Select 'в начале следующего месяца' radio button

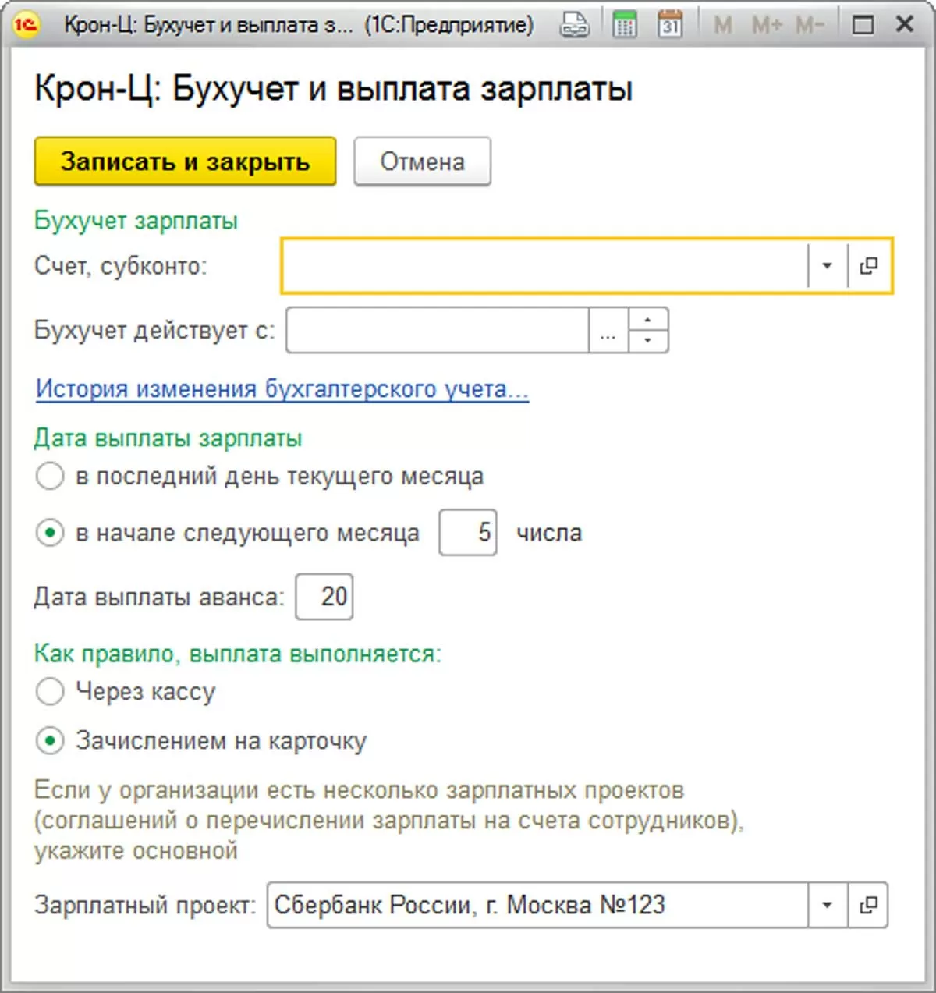50,533
